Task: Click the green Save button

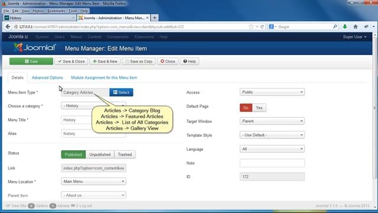Action: pos(31,62)
